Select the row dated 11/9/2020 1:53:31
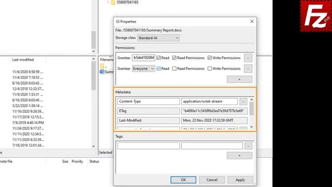 [x=27, y=95]
